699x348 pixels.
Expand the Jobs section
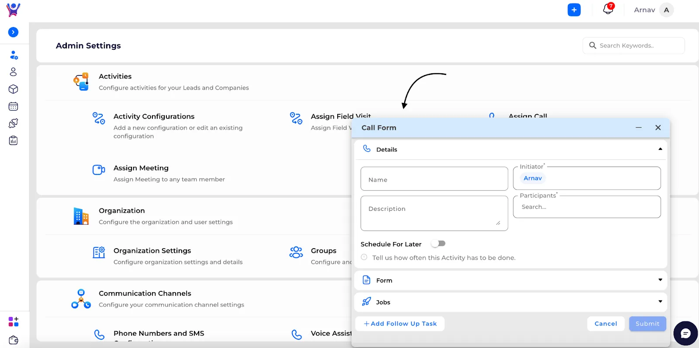[660, 302]
